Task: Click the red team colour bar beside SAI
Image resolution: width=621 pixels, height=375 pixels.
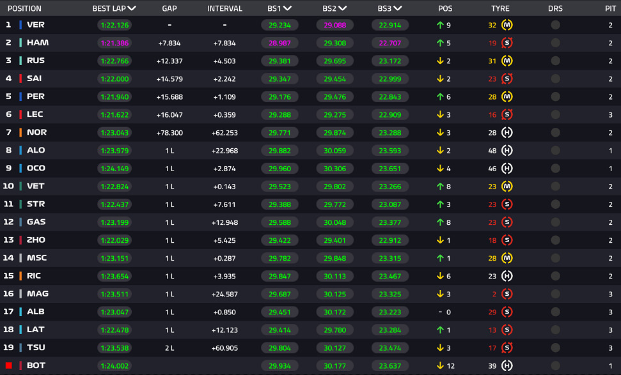Action: tap(20, 79)
